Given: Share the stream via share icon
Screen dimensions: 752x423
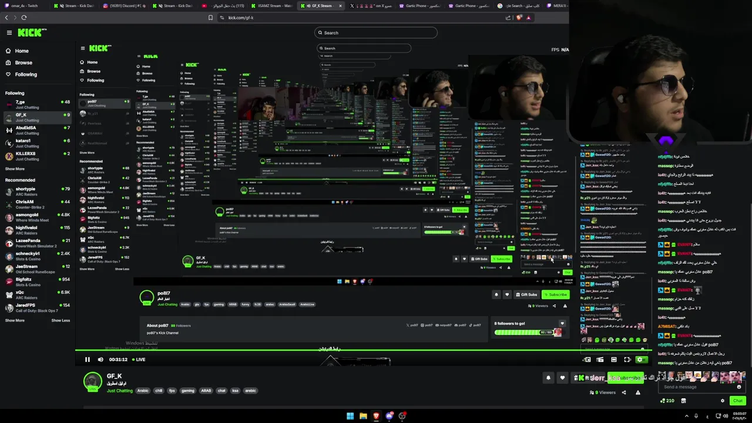Looking at the screenshot, I should (624, 392).
